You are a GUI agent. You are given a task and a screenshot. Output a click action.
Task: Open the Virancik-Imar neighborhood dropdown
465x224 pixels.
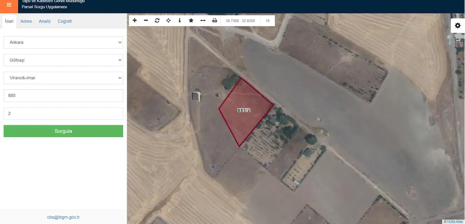point(63,78)
